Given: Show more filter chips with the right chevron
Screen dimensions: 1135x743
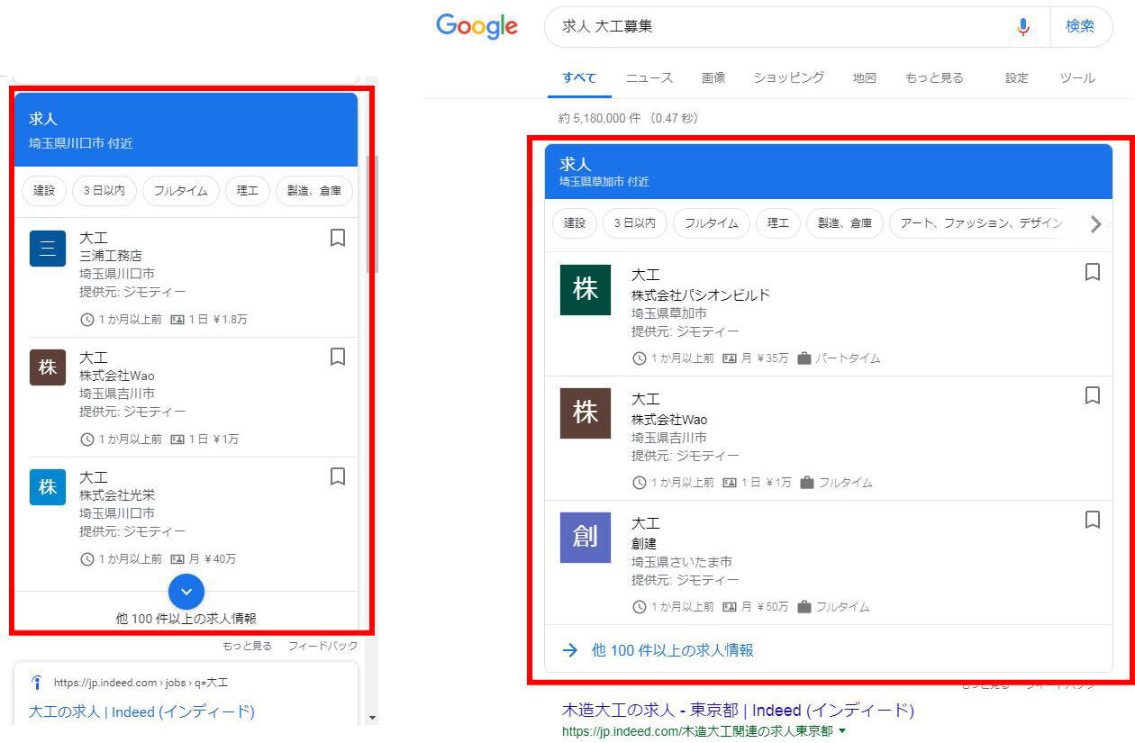Looking at the screenshot, I should pos(1095,224).
